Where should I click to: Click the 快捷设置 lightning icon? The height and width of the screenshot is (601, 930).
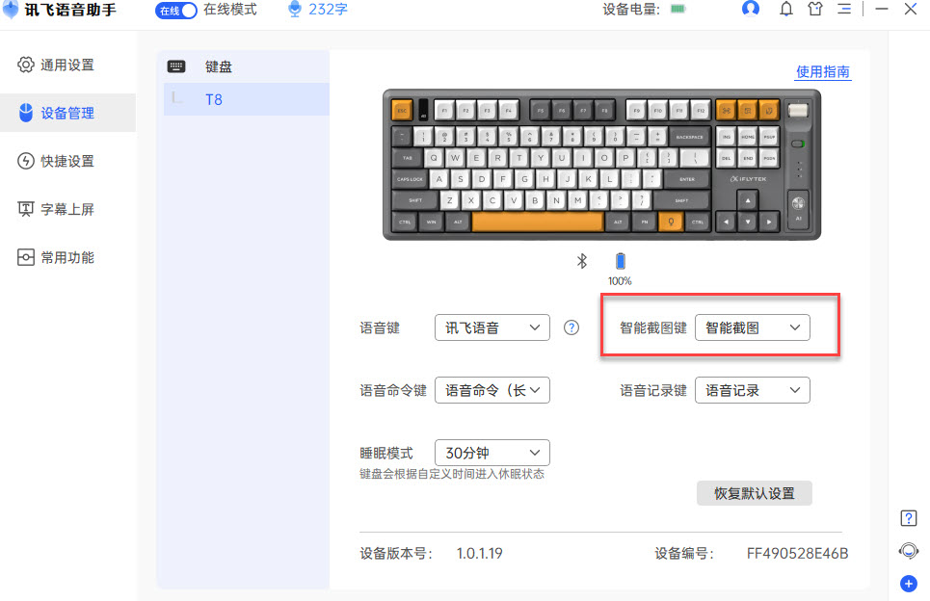tap(25, 161)
